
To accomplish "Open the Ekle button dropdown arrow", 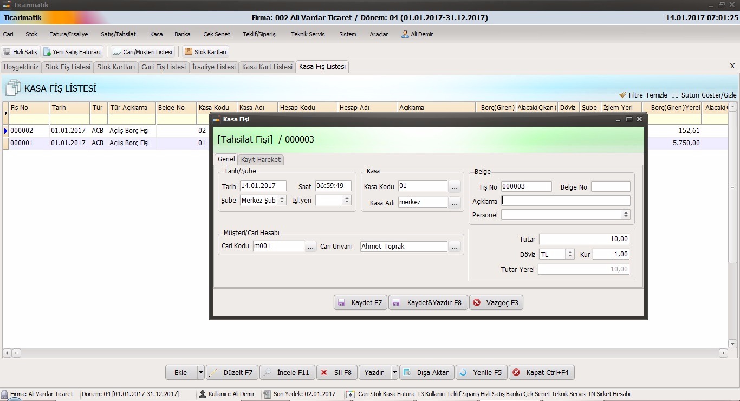I will click(x=201, y=372).
